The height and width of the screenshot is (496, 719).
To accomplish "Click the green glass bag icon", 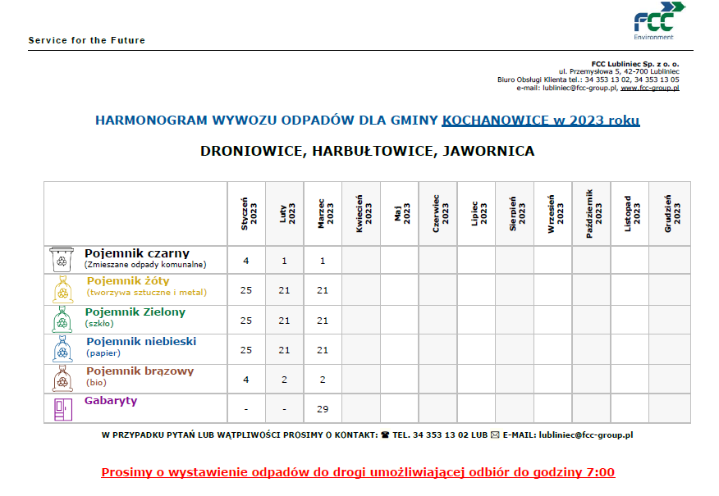I will click(x=61, y=319).
